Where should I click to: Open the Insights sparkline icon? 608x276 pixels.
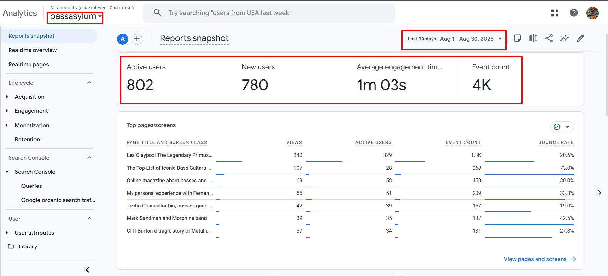click(564, 38)
